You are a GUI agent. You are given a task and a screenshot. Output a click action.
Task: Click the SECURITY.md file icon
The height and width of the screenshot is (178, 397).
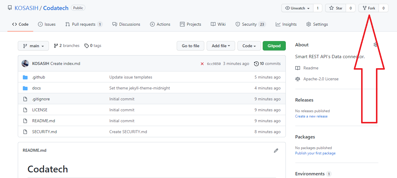(x=25, y=132)
